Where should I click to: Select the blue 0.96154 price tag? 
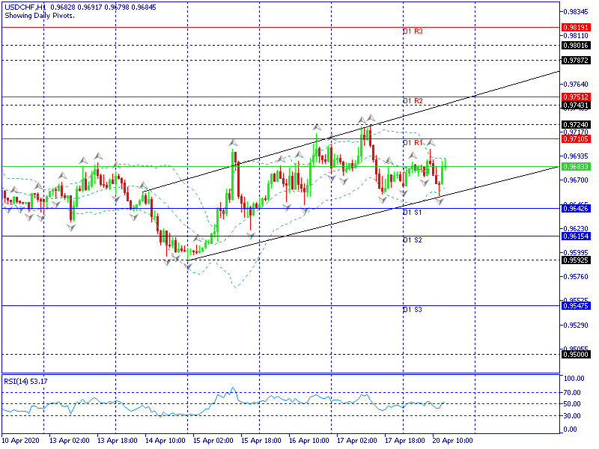pos(575,236)
